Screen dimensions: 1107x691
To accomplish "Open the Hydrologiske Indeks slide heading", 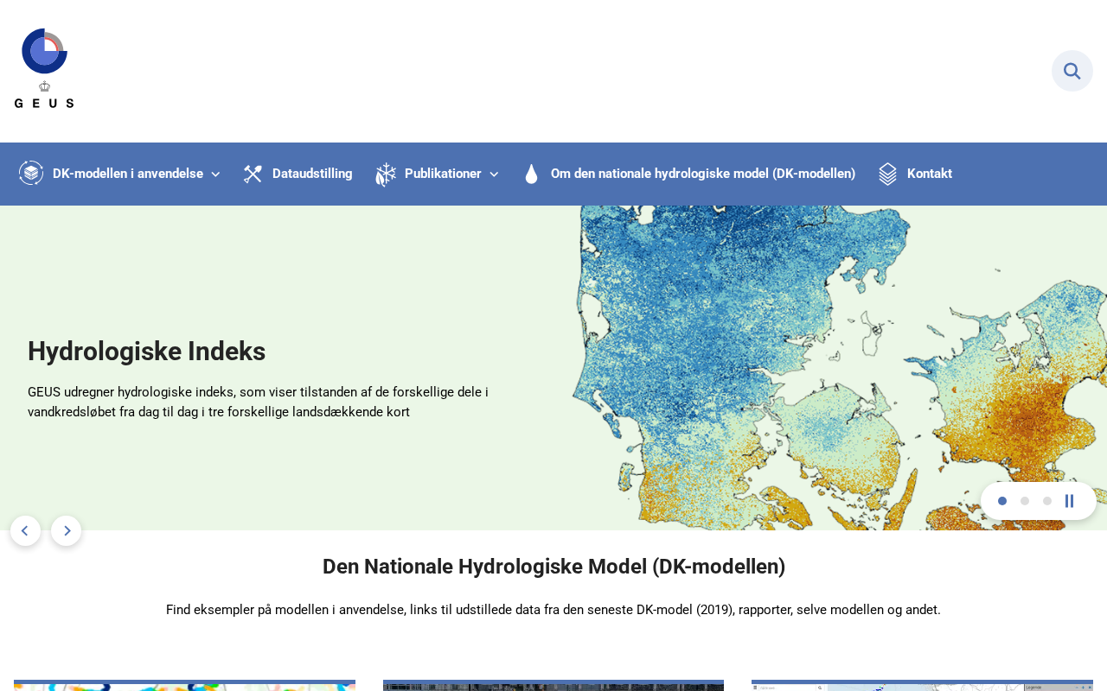I will 146,351.
